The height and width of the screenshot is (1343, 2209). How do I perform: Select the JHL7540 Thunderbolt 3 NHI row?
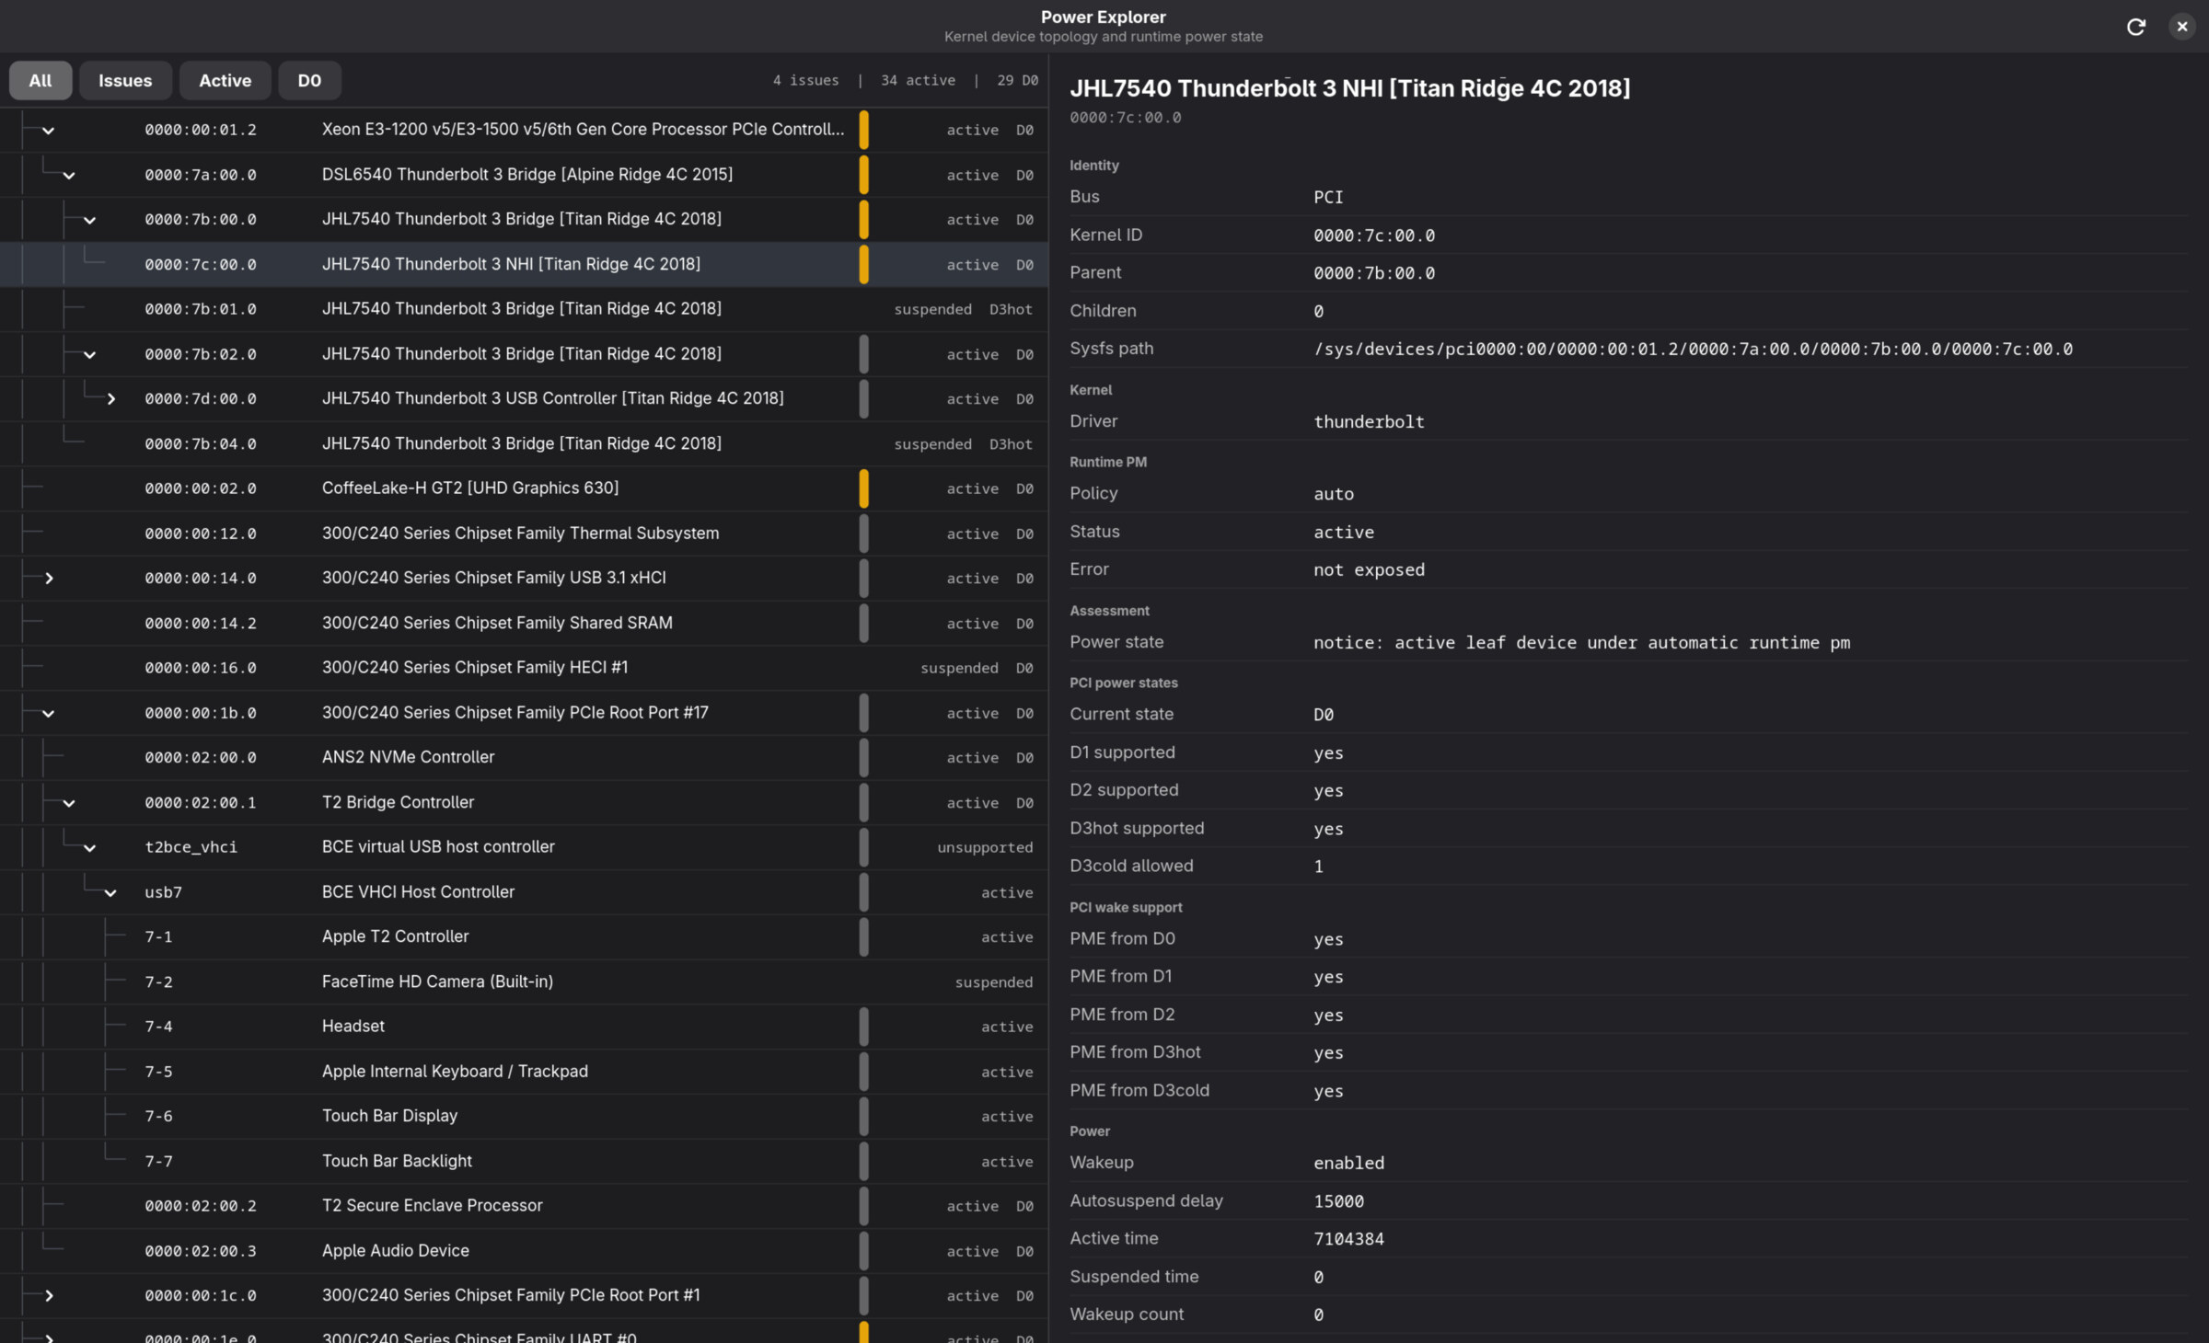[x=524, y=265]
